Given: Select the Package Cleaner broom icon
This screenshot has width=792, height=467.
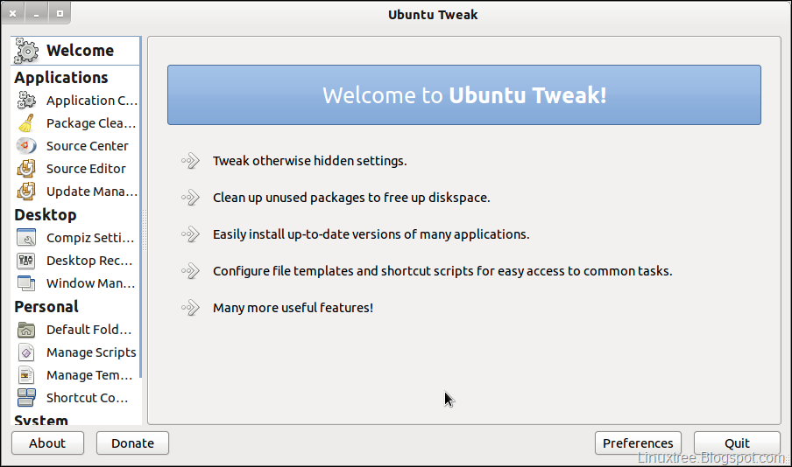Looking at the screenshot, I should 26,123.
